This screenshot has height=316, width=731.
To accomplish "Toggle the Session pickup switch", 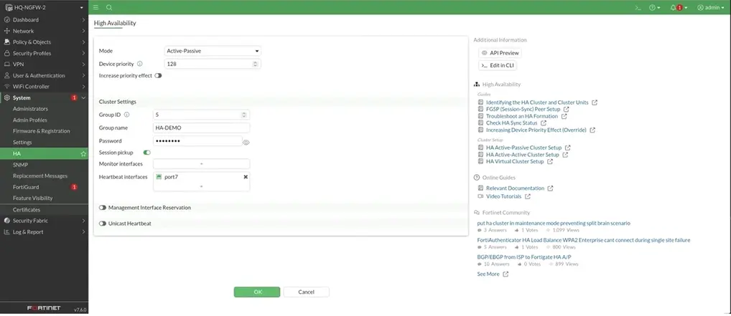I will (x=147, y=153).
